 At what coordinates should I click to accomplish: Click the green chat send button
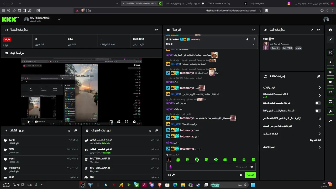250,175
